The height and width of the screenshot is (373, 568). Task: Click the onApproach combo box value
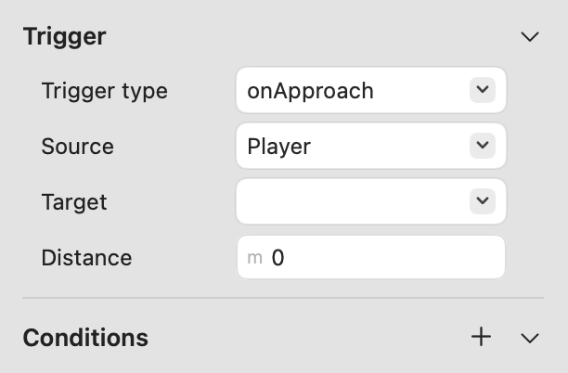(311, 91)
